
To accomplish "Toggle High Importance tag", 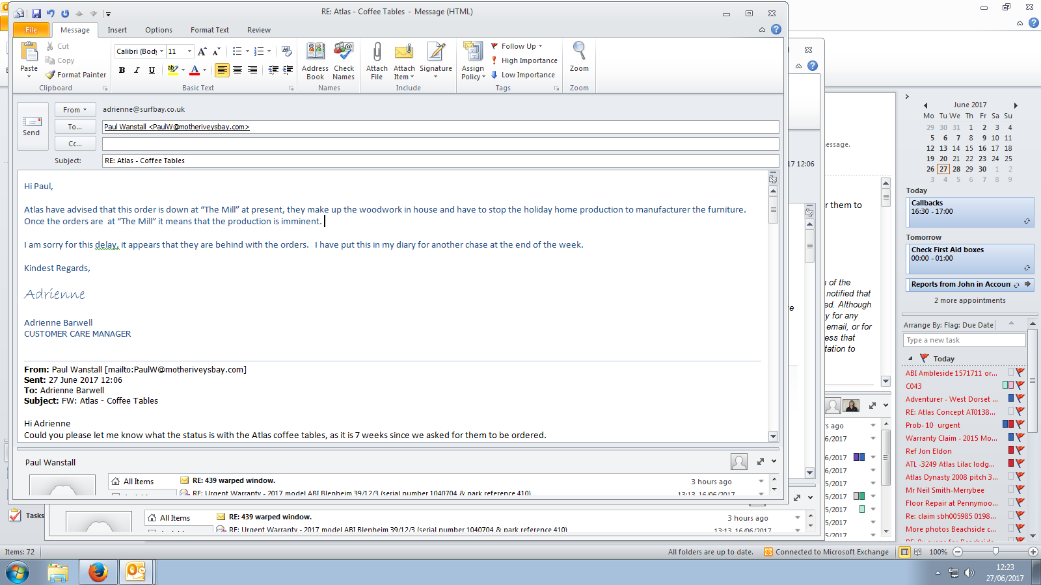I will click(x=524, y=60).
